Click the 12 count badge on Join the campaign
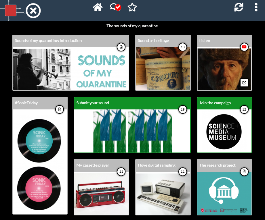The width and height of the screenshot is (265, 220). [x=244, y=109]
